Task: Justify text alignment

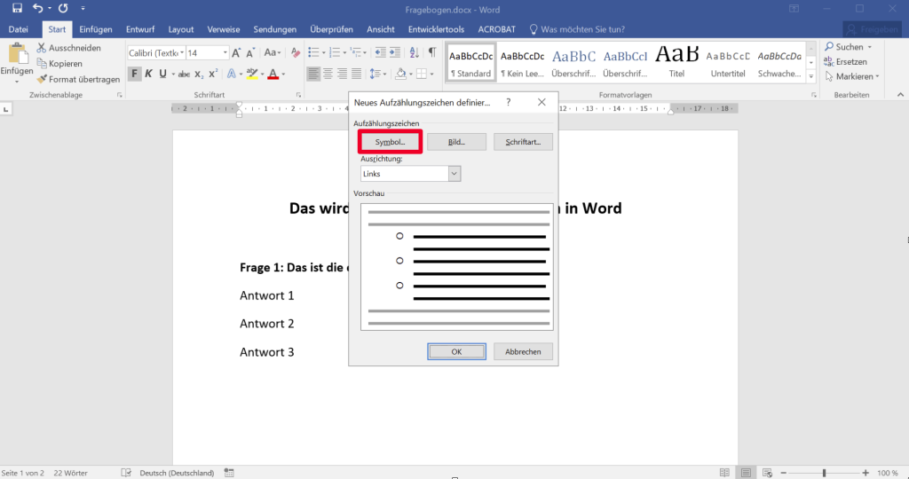Action: tap(356, 74)
